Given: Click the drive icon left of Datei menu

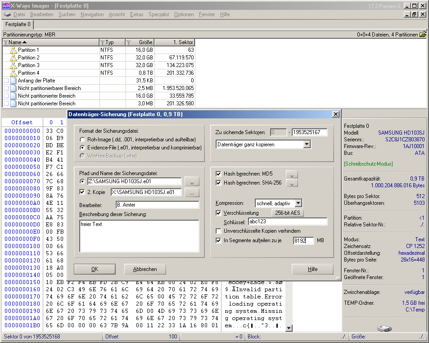Looking at the screenshot, I should 8,14.
